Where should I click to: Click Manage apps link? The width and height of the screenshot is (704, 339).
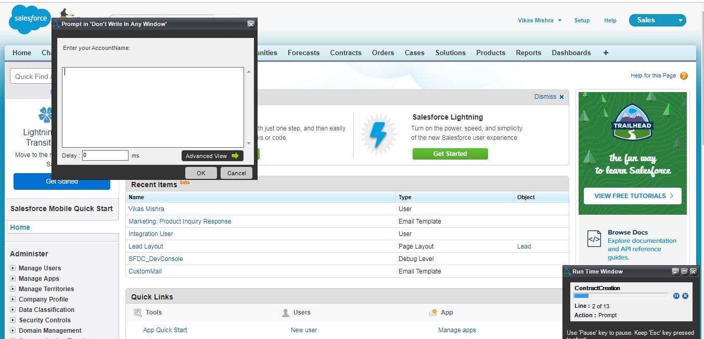457,330
